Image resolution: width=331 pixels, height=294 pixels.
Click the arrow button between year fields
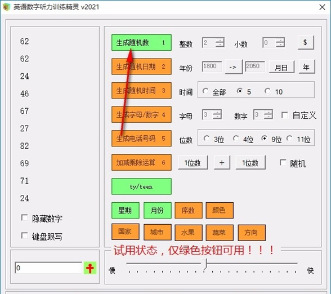[x=233, y=67]
